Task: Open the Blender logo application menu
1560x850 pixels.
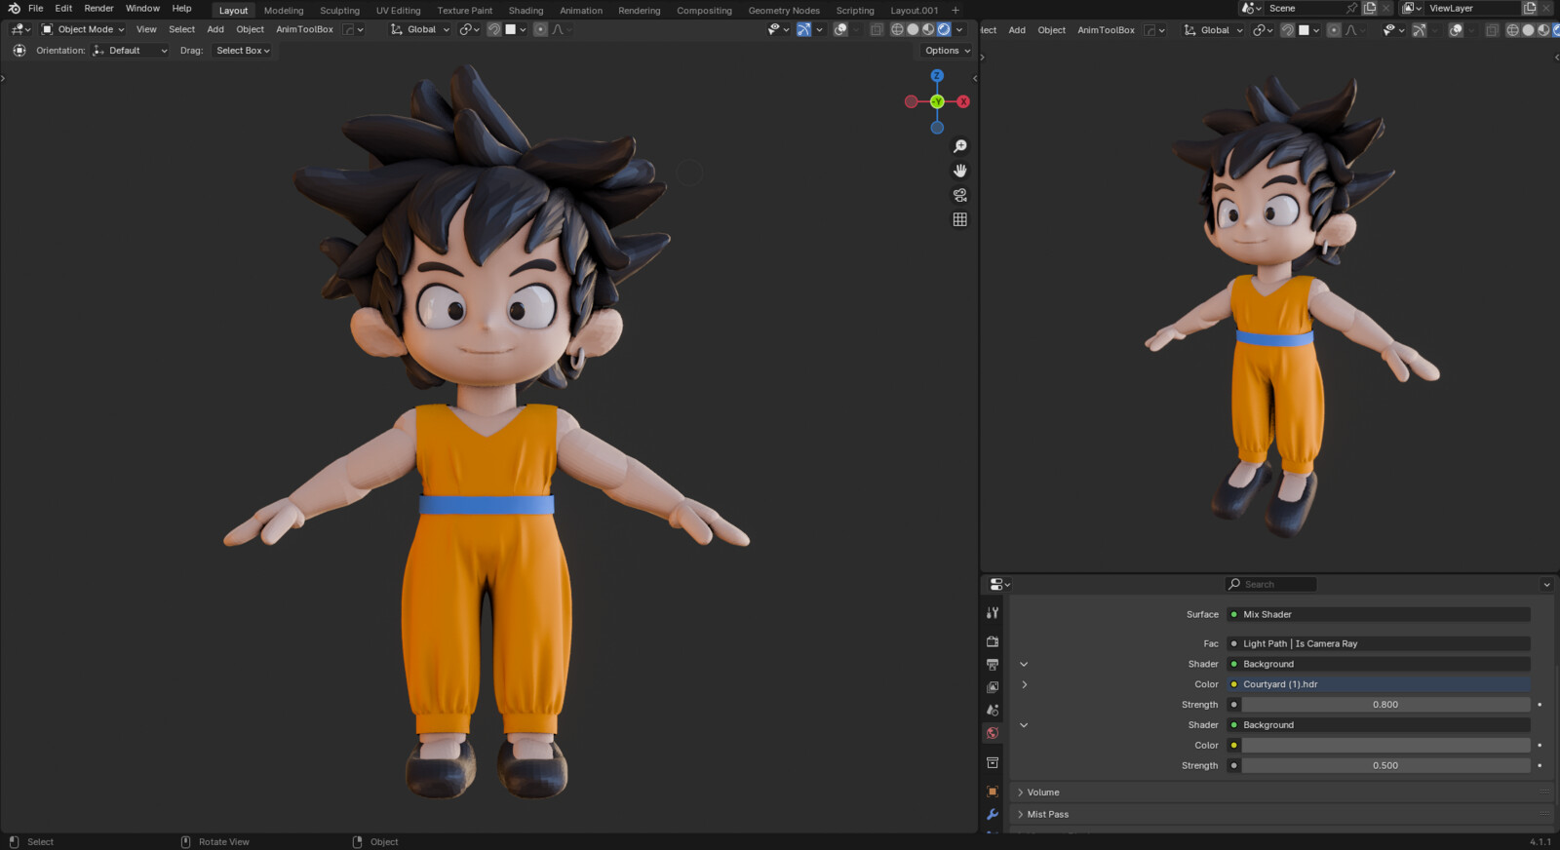Action: click(x=14, y=8)
